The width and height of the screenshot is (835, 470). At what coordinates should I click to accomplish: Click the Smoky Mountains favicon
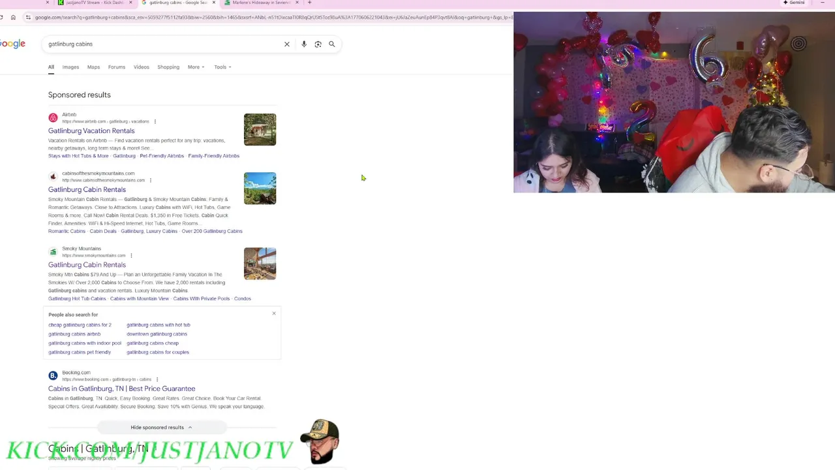(x=53, y=251)
